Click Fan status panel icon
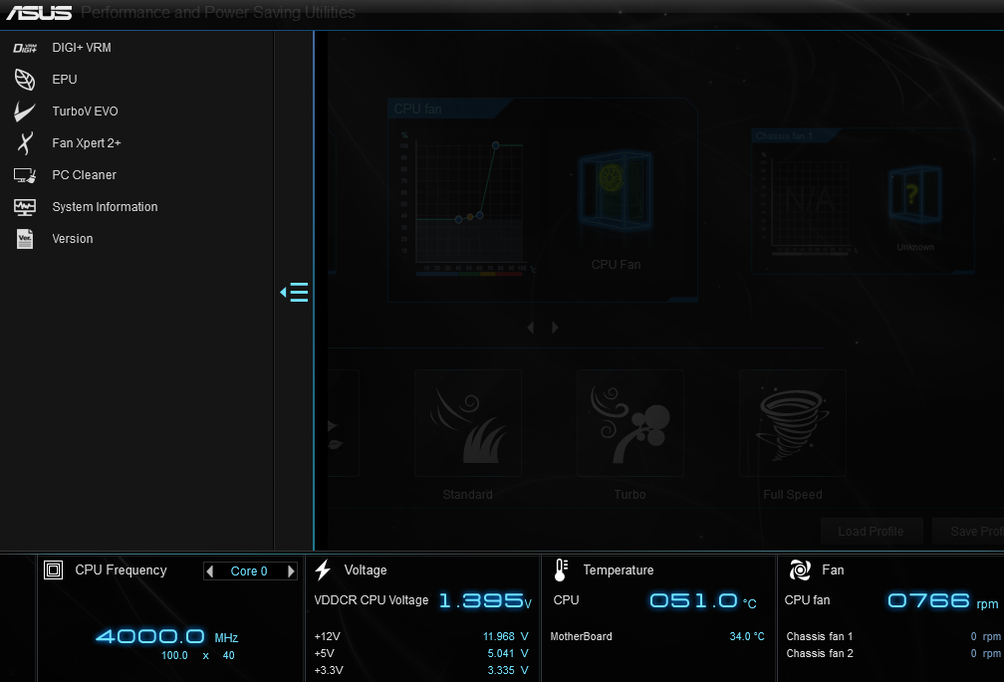Viewport: 1004px width, 682px height. [800, 570]
